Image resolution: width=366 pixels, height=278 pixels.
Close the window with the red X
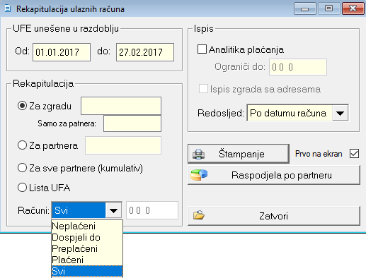(x=353, y=8)
